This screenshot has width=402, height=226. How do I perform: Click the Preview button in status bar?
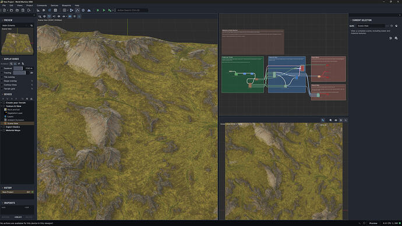[373, 223]
